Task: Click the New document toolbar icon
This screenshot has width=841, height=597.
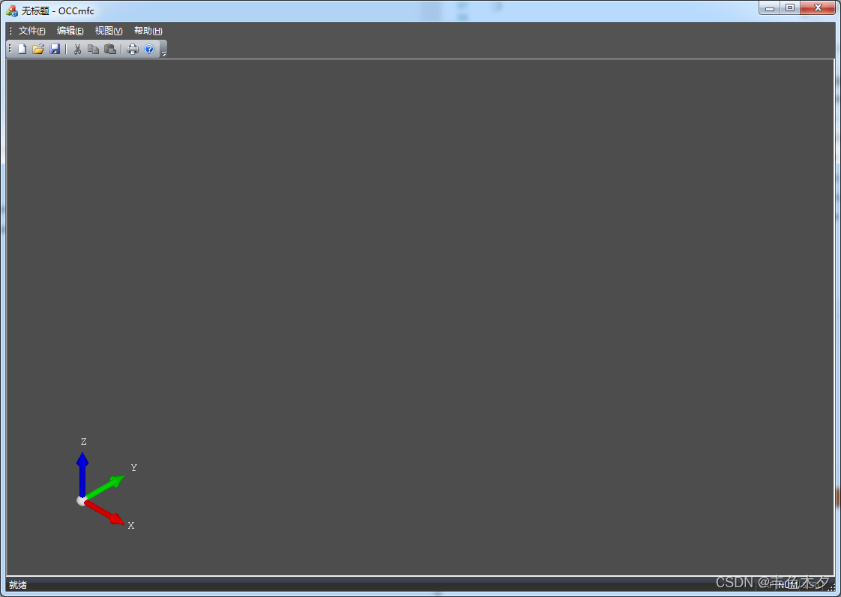Action: point(22,49)
